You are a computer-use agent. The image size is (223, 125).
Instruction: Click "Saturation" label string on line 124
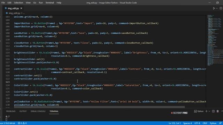(x=132, y=85)
